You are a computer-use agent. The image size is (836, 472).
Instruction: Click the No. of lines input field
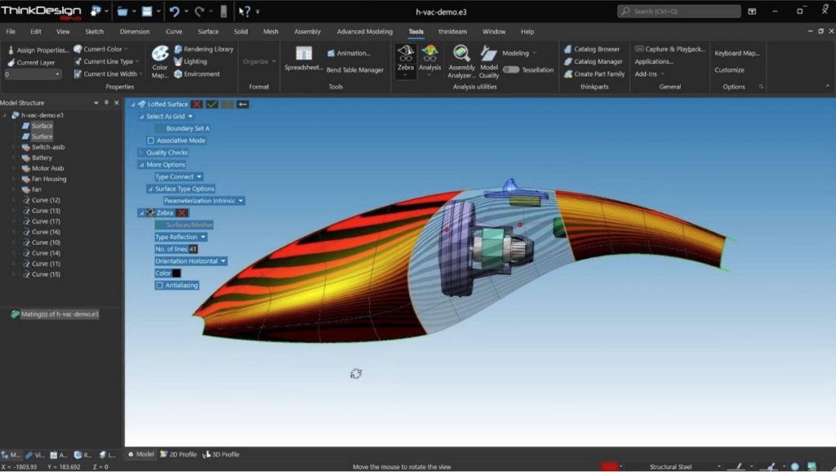pos(193,249)
